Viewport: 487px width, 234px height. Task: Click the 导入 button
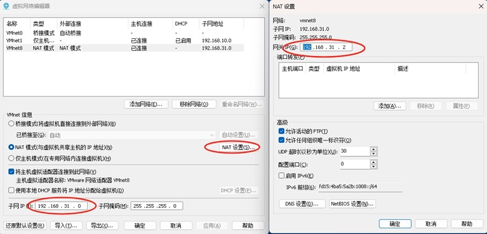66,225
